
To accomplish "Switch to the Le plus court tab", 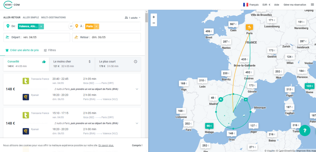I will coord(118,64).
